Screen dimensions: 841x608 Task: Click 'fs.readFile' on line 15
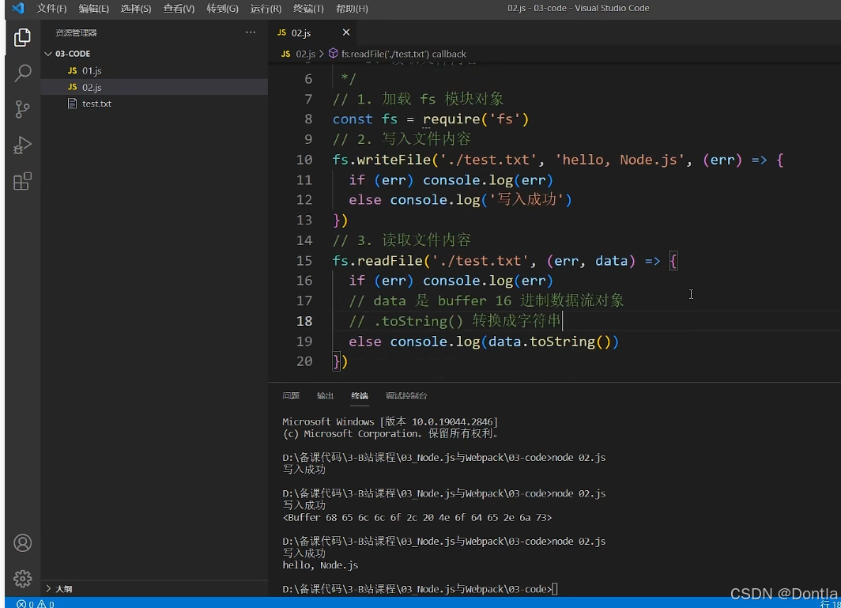(377, 260)
